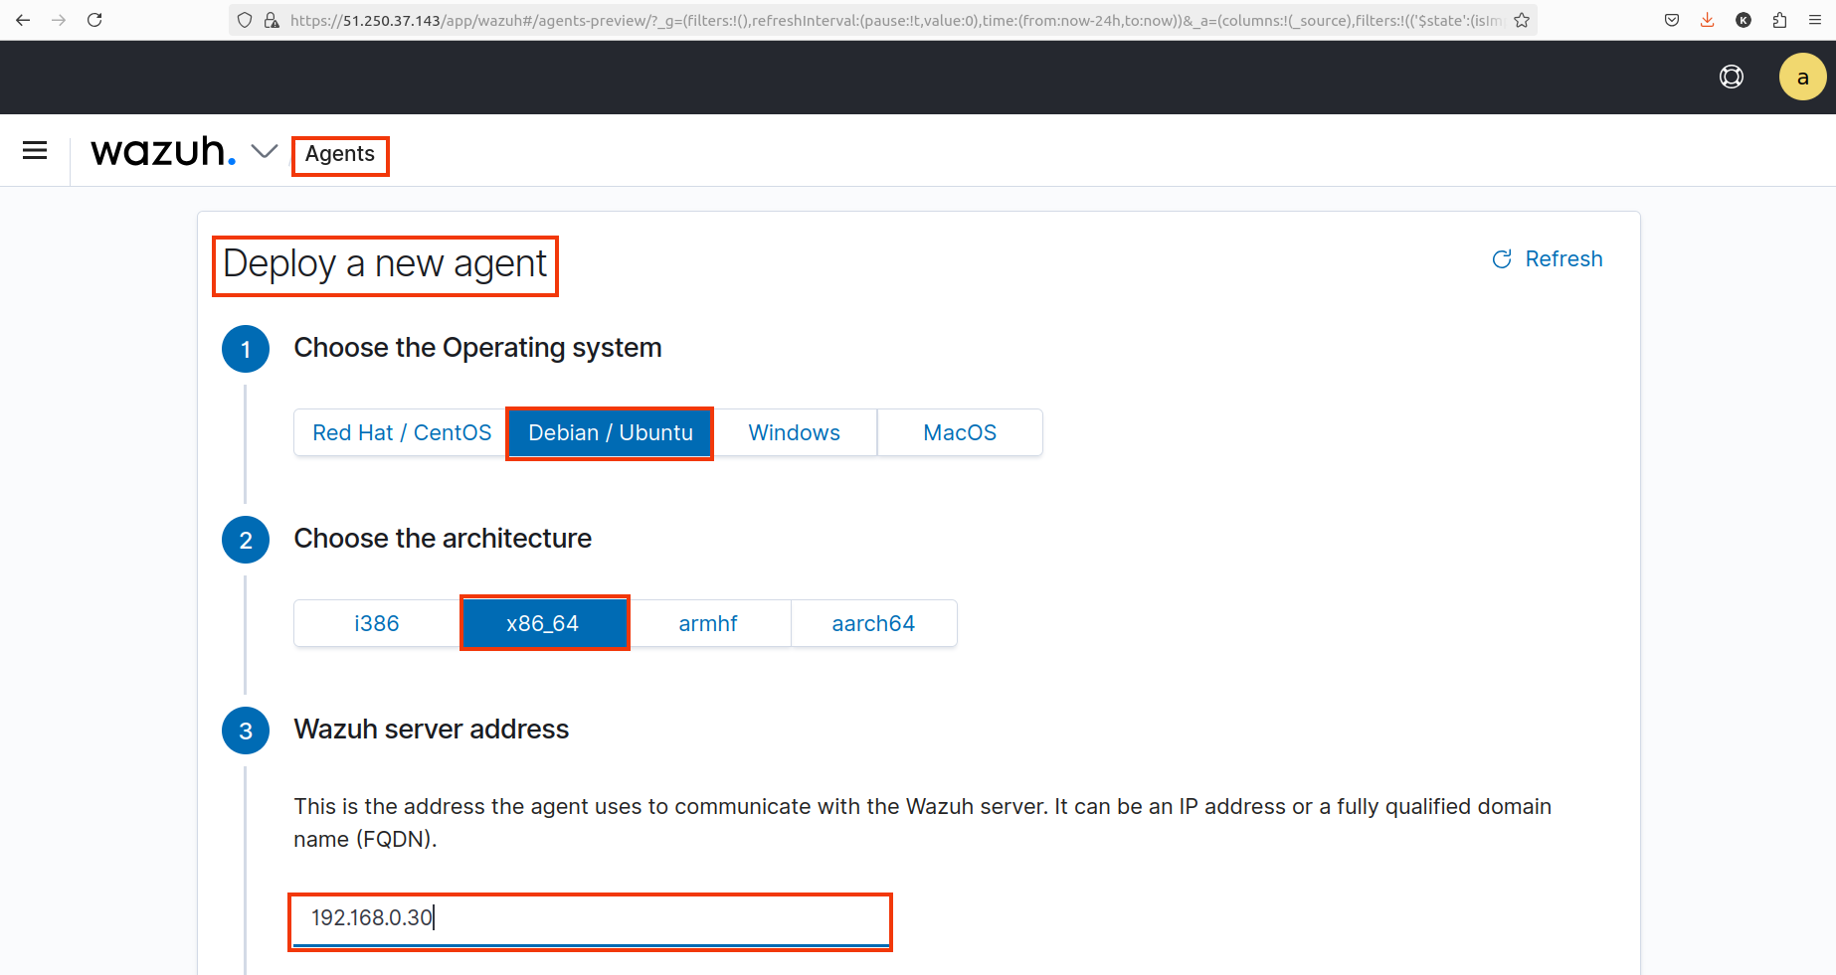
Task: Toggle the Wazuh navigation hamburger menu
Action: [x=35, y=150]
